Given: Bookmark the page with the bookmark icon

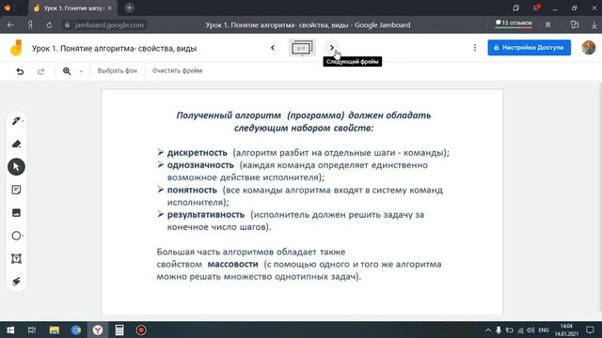Looking at the screenshot, I should [x=547, y=25].
